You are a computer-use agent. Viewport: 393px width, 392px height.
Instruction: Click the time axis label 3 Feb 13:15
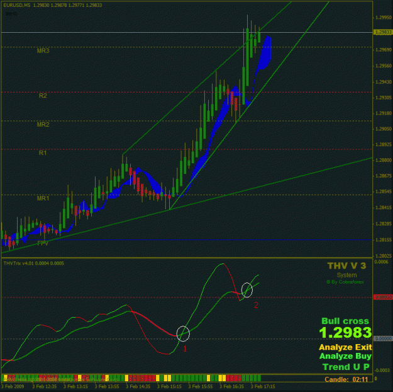75,386
